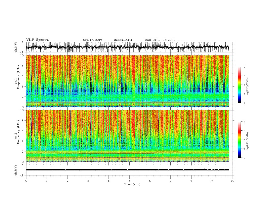This screenshot has width=262, height=203.
Task: Click the "8" kHz tick of ch.1 spectrogram
Action: pyautogui.click(x=23, y=66)
